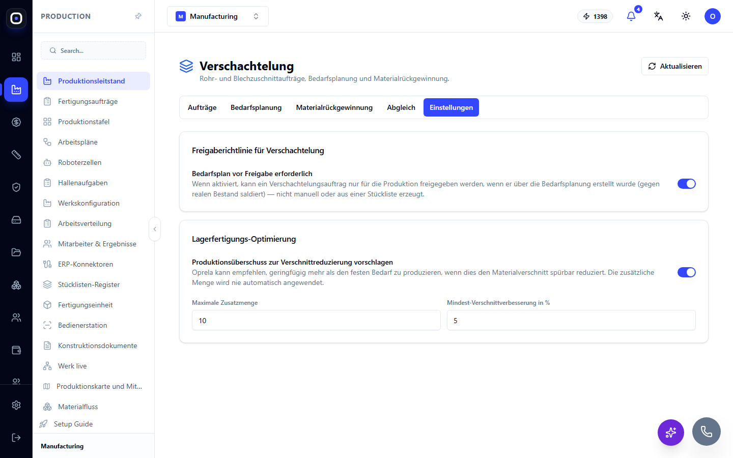Viewport: 733px width, 458px height.
Task: Go to Produktionstafel in sidebar
Action: point(93,122)
